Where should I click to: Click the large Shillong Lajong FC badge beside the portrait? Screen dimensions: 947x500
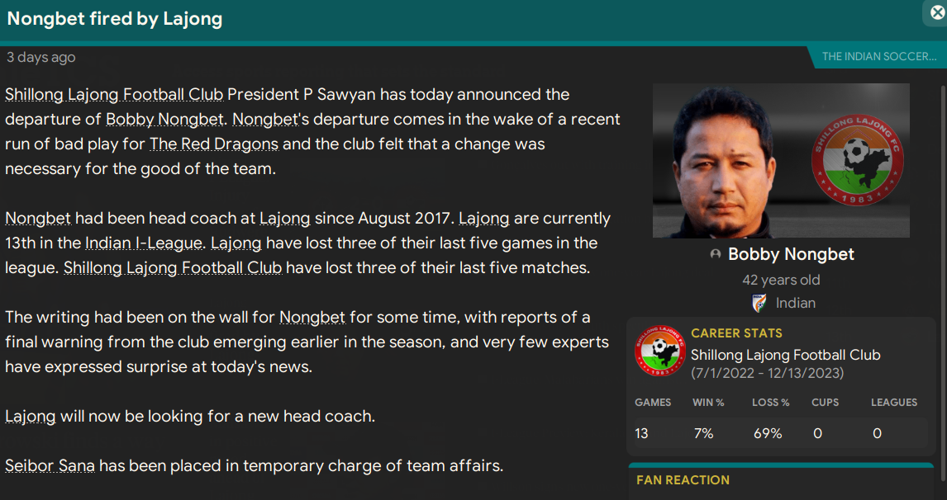853,160
